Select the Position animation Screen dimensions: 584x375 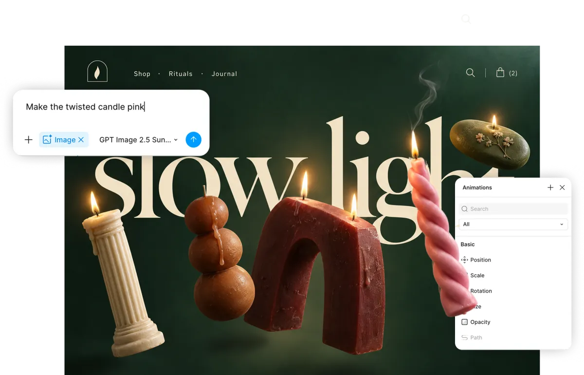point(480,260)
